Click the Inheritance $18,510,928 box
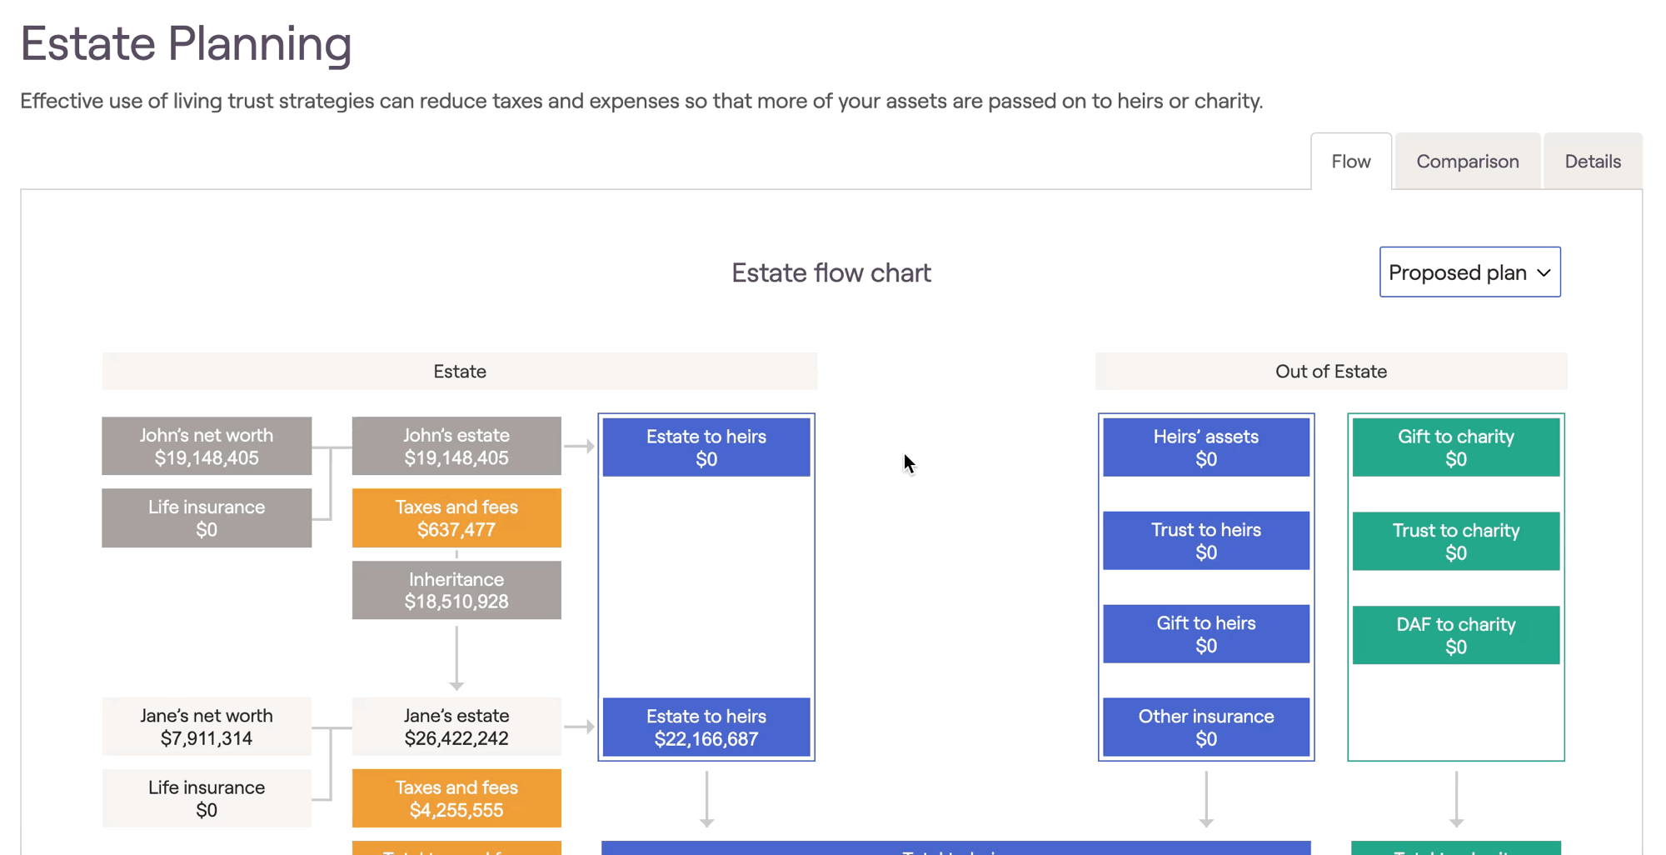The image size is (1666, 855). pos(456,590)
